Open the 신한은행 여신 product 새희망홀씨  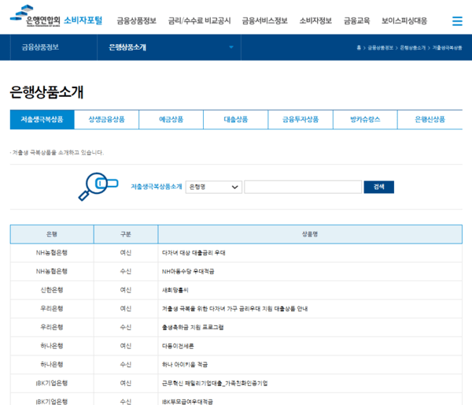point(175,290)
